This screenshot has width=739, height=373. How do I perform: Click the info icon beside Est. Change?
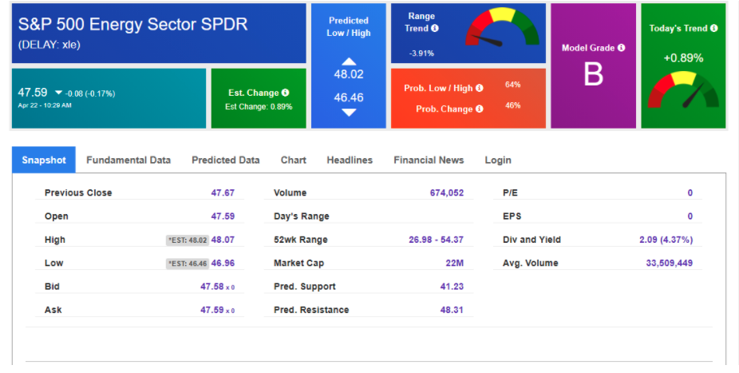(x=285, y=93)
